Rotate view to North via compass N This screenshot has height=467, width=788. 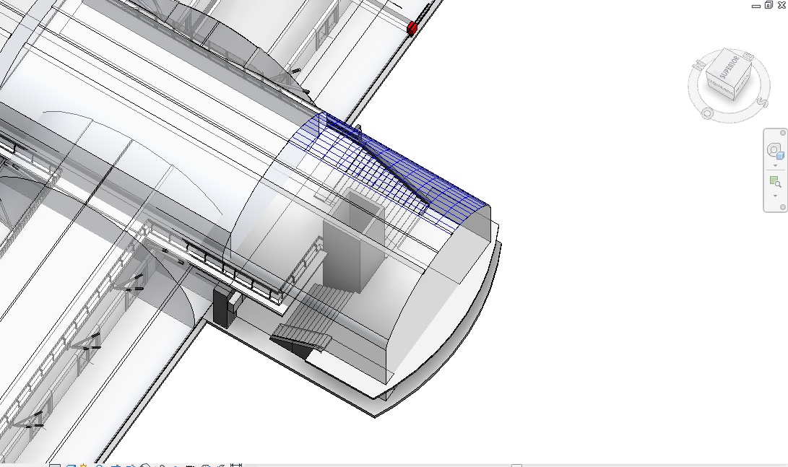point(699,65)
